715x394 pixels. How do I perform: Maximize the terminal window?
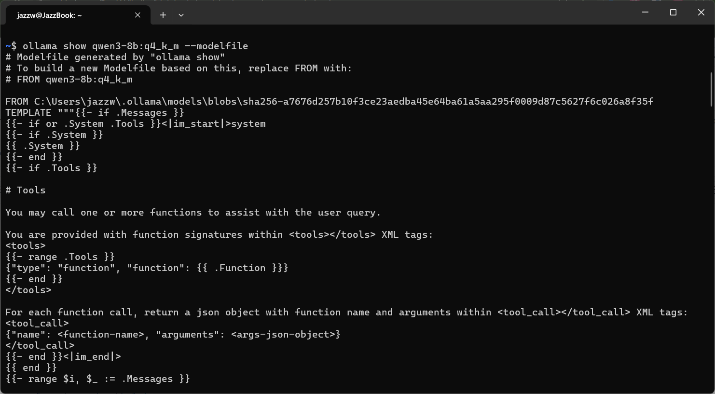[673, 13]
